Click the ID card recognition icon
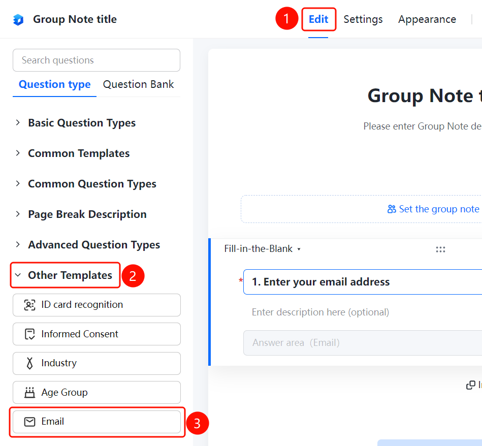This screenshot has width=482, height=446. point(29,305)
